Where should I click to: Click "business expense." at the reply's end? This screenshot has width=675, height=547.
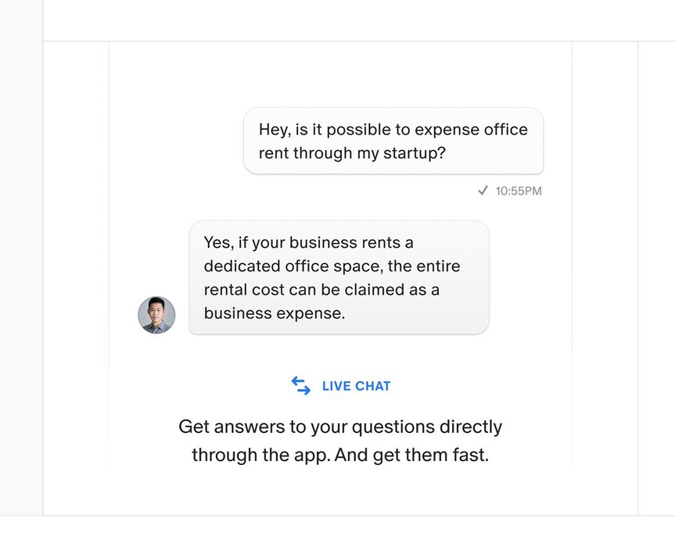(274, 313)
